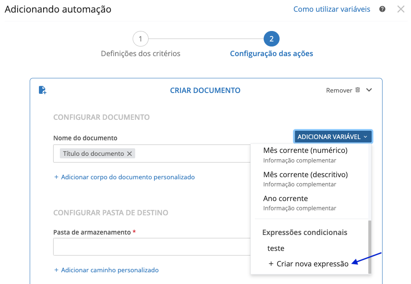Select Ano corrente variable
Image resolution: width=411 pixels, height=284 pixels.
point(285,199)
